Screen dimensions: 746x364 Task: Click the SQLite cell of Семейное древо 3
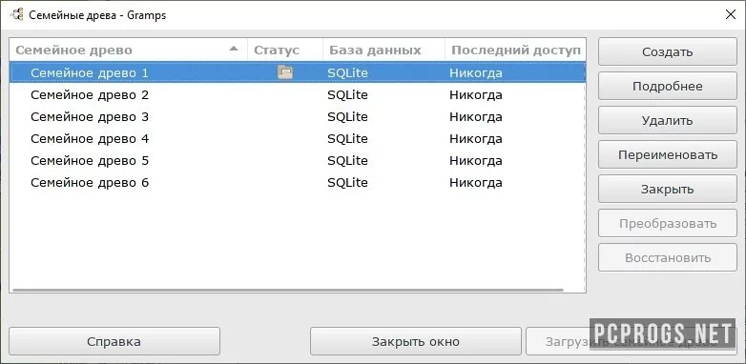pyautogui.click(x=347, y=117)
